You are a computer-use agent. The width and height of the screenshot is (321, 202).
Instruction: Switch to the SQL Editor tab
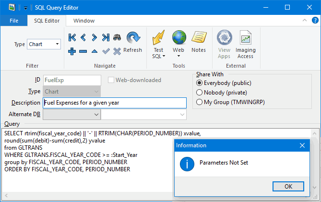tap(47, 21)
